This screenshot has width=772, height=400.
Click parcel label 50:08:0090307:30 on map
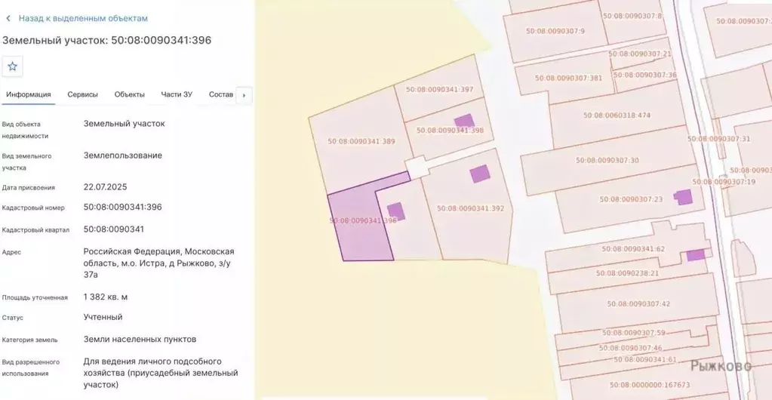pyautogui.click(x=607, y=160)
